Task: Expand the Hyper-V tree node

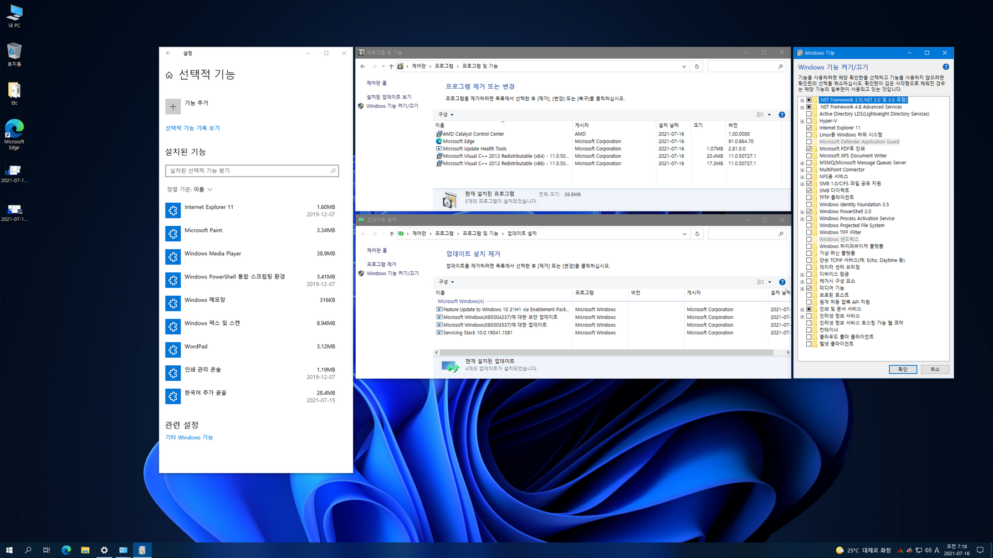Action: coord(802,121)
